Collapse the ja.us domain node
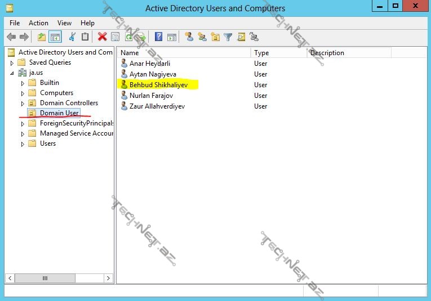The image size is (431, 301). coord(12,73)
